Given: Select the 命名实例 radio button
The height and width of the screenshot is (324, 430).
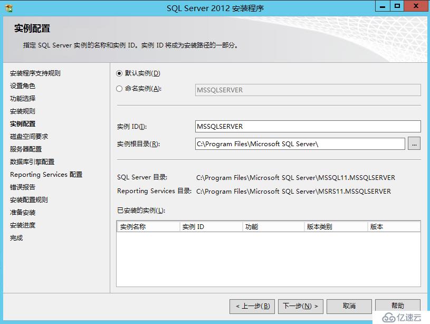Looking at the screenshot, I should coord(119,89).
